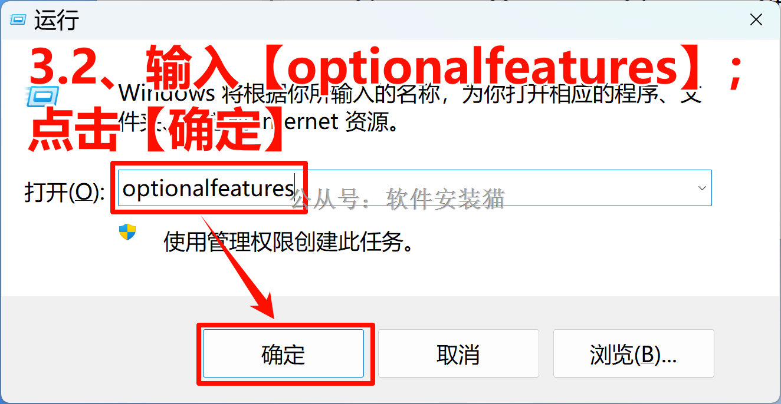This screenshot has width=781, height=404.
Task: Click the 运行 window title text
Action: coord(57,21)
